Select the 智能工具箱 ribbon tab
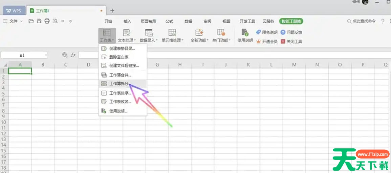The width and height of the screenshot is (391, 173). pyautogui.click(x=291, y=21)
